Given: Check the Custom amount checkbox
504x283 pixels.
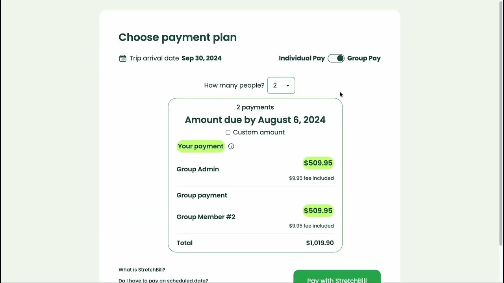Looking at the screenshot, I should [228, 132].
